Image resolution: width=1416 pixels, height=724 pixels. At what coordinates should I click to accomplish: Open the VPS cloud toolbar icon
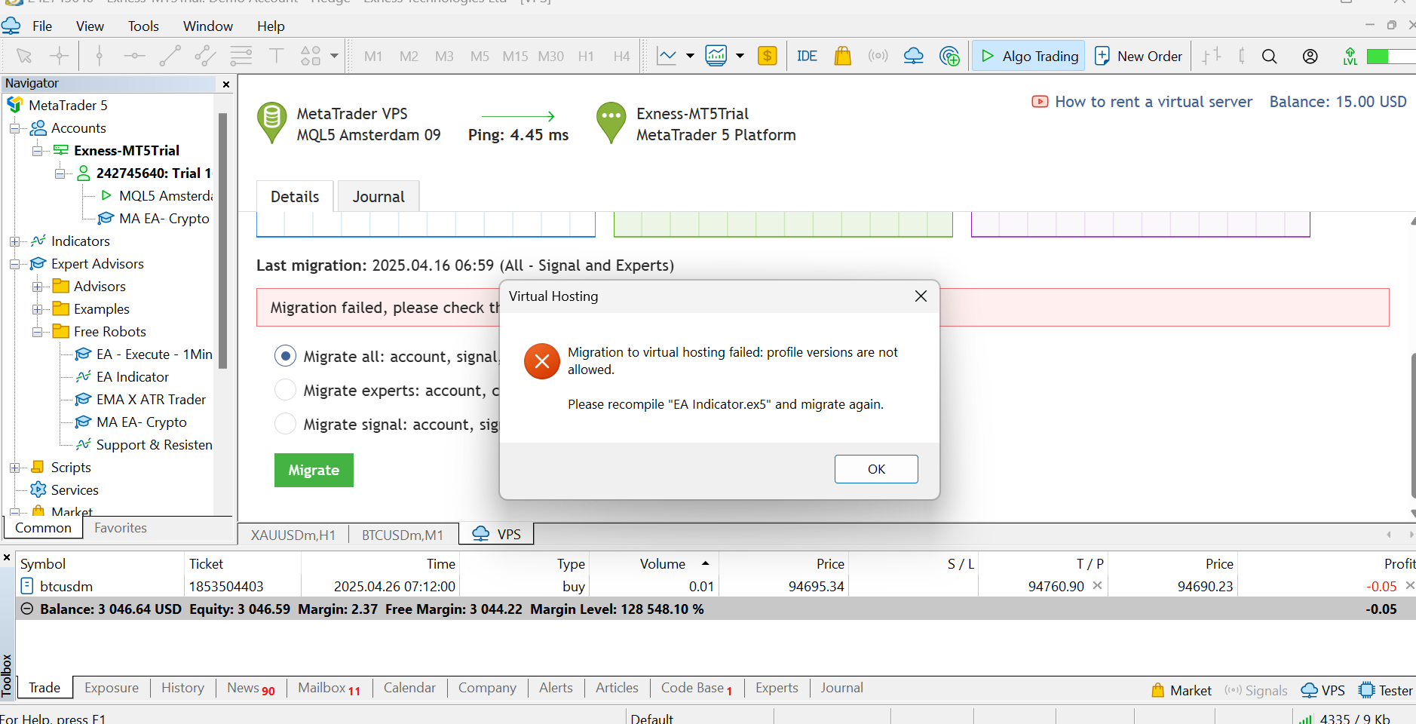[x=913, y=56]
